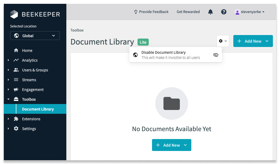Open the Global location dropdown
Viewport: 280px width, 164px height.
(x=35, y=36)
